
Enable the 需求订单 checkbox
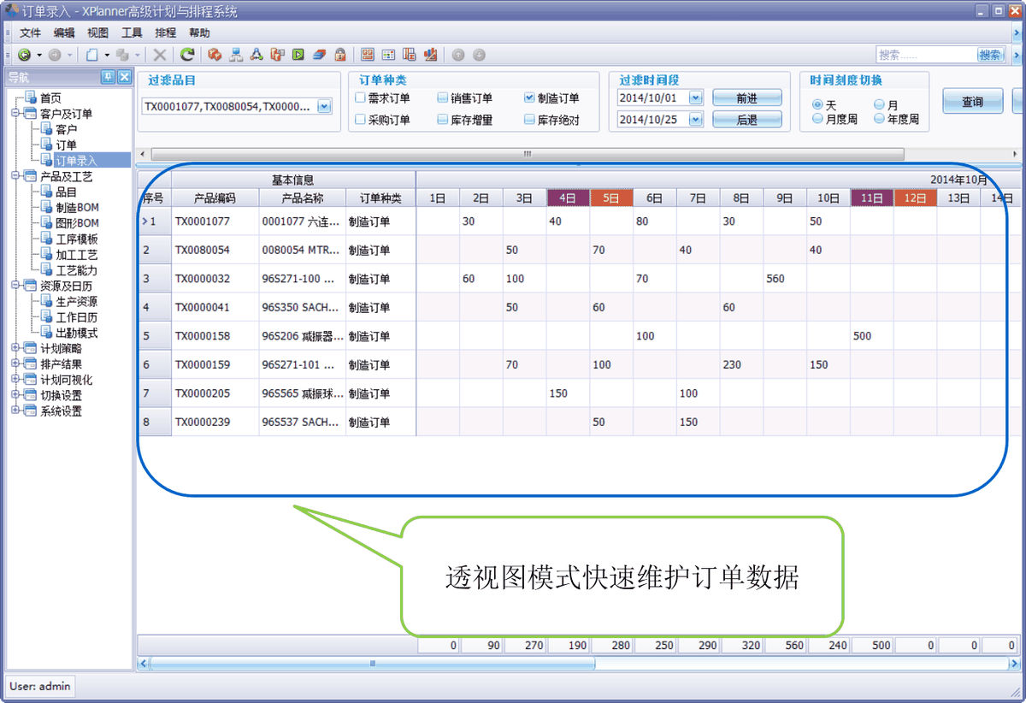[360, 98]
